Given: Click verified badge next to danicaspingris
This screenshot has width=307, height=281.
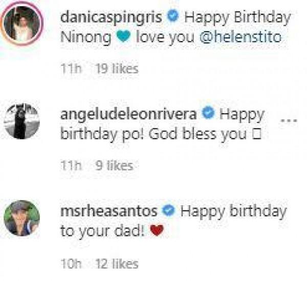Looking at the screenshot, I should (173, 16).
